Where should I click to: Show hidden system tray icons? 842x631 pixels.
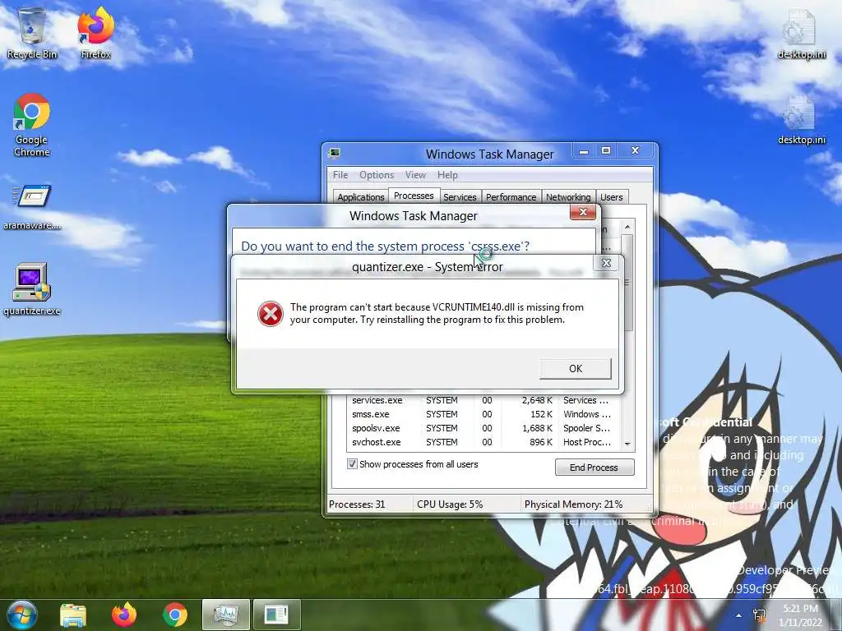(739, 615)
